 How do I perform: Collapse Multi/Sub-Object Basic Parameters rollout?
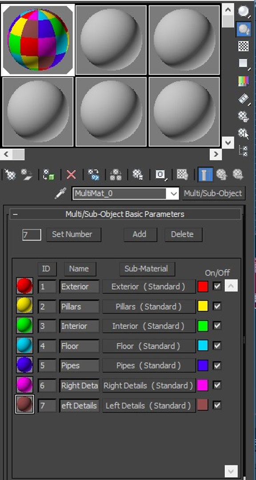pos(125,214)
